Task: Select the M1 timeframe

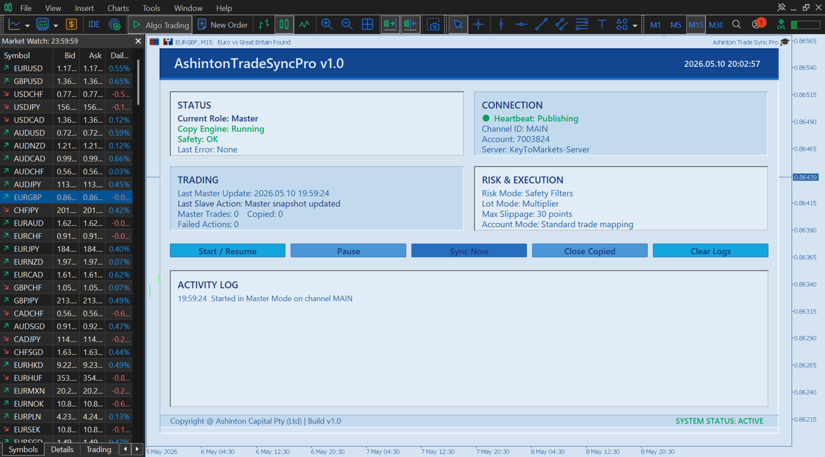Action: click(655, 25)
